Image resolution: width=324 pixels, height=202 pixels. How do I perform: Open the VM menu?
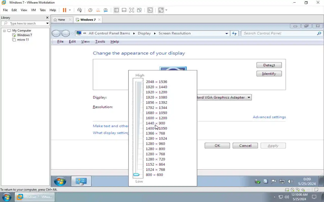(33, 10)
